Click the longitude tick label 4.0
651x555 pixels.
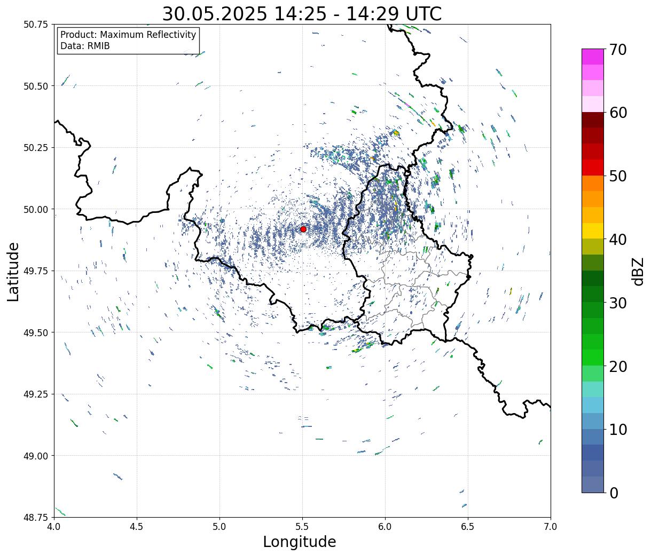click(54, 526)
